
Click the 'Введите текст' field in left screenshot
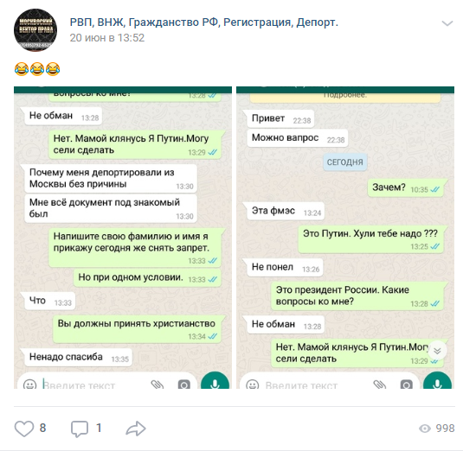pyautogui.click(x=94, y=384)
